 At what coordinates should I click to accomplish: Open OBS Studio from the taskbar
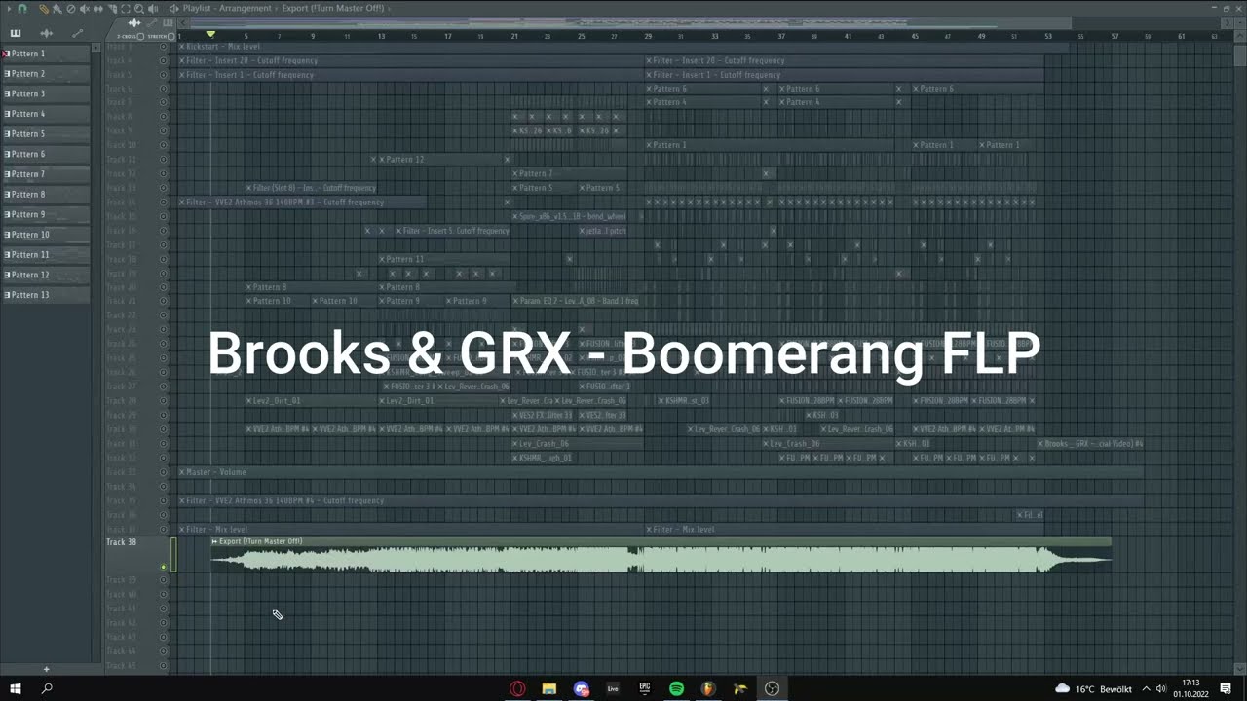(772, 688)
